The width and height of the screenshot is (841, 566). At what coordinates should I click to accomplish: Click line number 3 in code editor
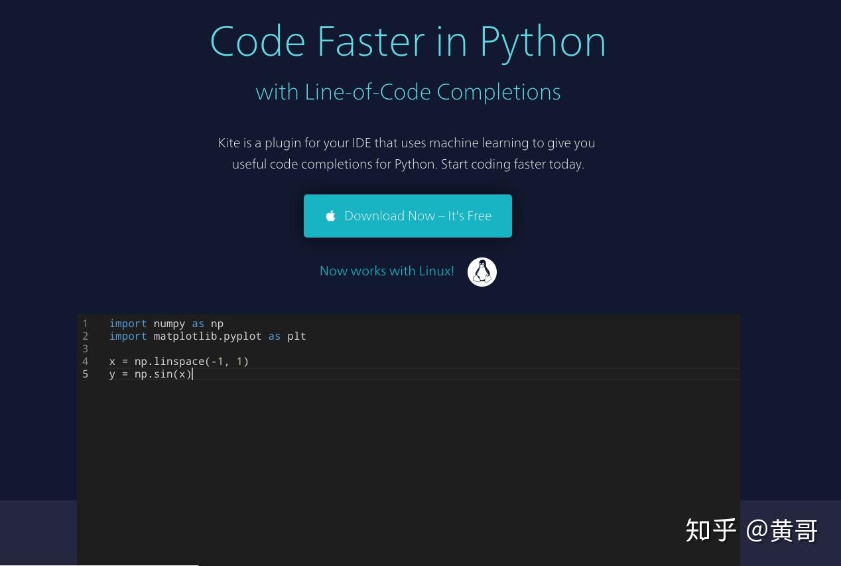85,348
